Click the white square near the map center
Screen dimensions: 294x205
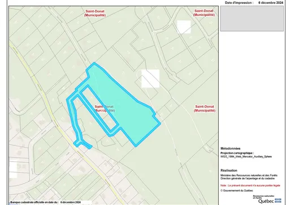click(x=150, y=78)
